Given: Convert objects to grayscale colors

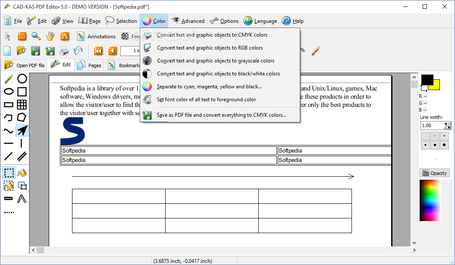Looking at the screenshot, I should [x=220, y=61].
